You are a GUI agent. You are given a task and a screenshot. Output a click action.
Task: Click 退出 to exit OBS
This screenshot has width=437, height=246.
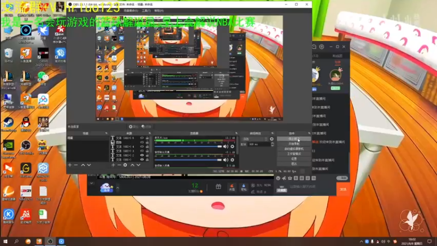294,164
